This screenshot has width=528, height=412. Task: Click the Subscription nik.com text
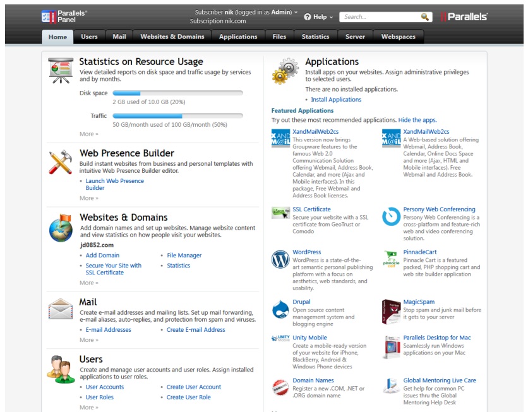[218, 21]
